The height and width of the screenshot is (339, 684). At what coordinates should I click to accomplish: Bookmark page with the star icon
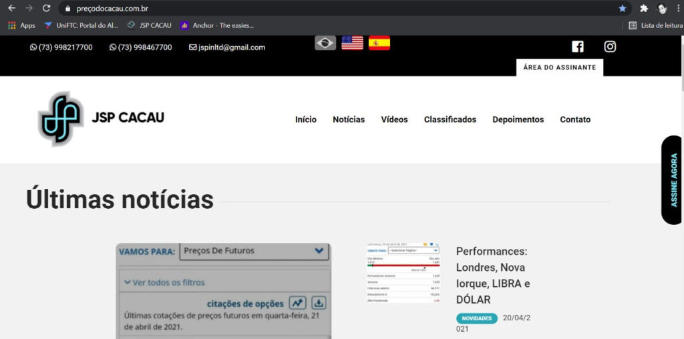(x=622, y=9)
